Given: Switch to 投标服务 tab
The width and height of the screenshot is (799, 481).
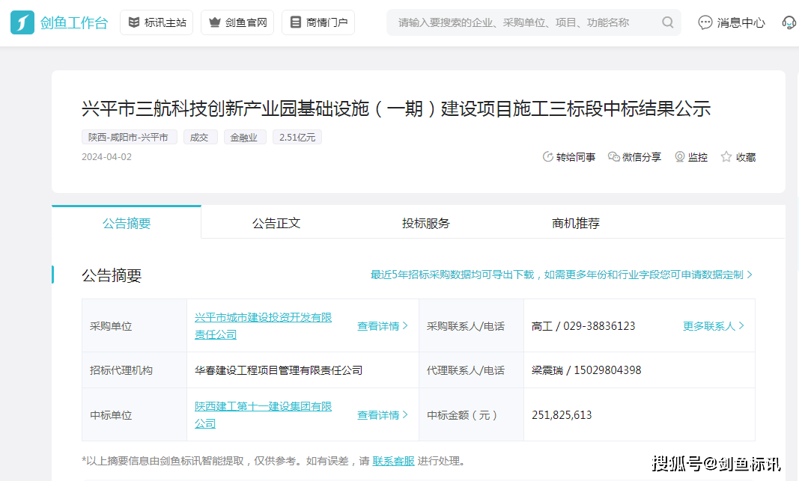Looking at the screenshot, I should pos(426,223).
